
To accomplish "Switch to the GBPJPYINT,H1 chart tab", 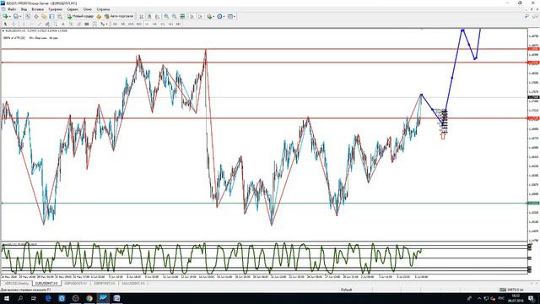I will [105, 284].
